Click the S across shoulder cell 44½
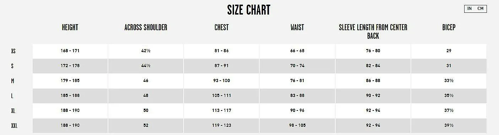Image resolution: width=499 pixels, height=135 pixels. pos(146,66)
